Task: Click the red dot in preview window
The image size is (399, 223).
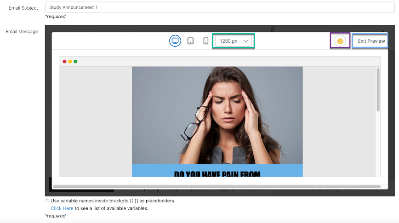Action: click(x=65, y=61)
